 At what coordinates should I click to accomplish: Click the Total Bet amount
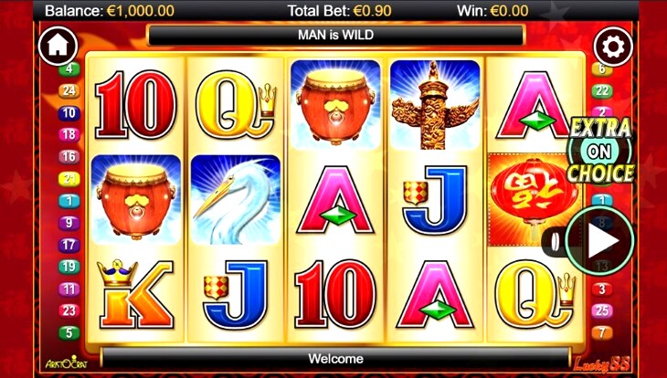point(340,11)
